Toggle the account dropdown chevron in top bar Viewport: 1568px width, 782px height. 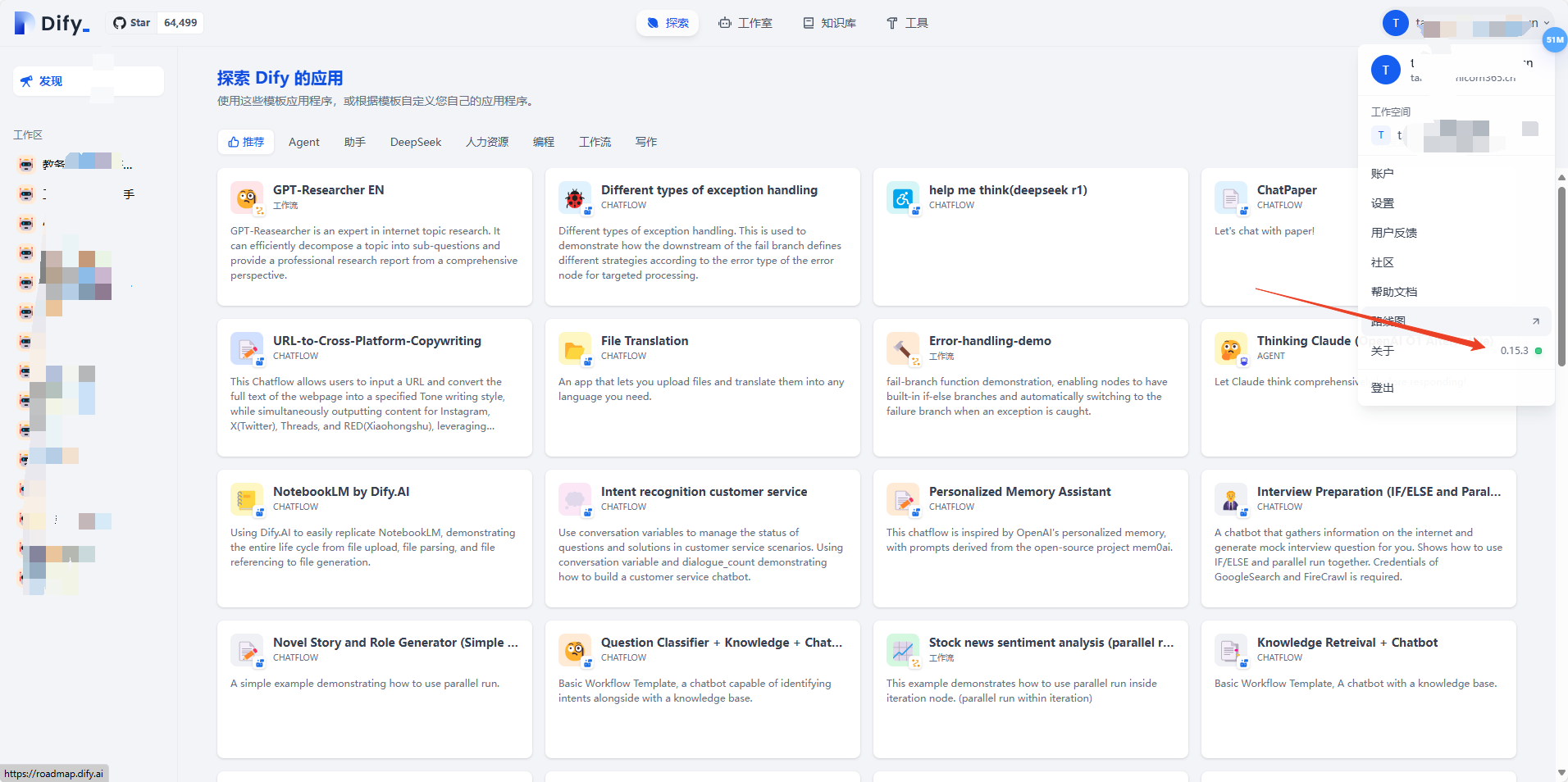(1547, 23)
